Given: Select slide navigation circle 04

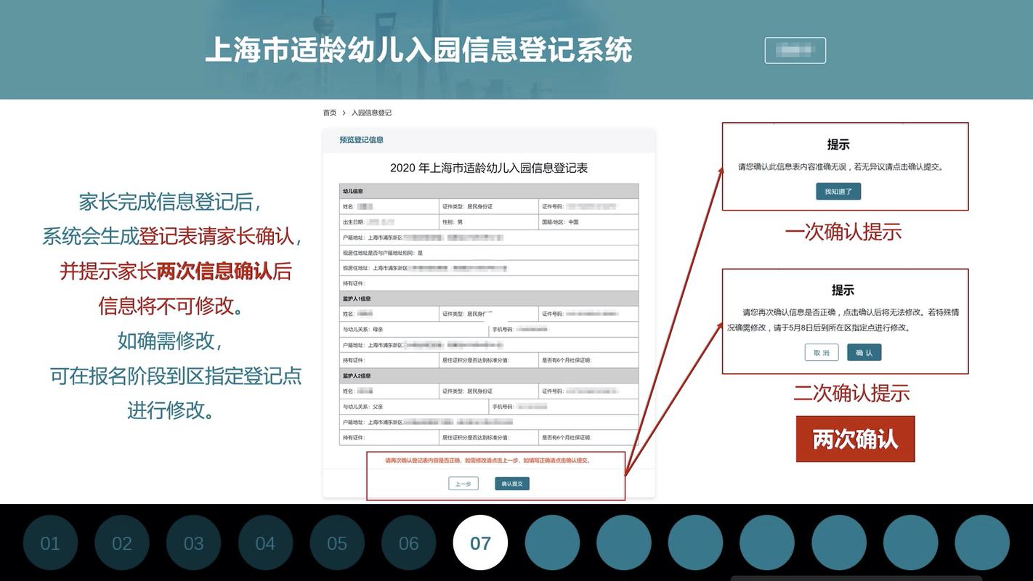Looking at the screenshot, I should pyautogui.click(x=265, y=543).
